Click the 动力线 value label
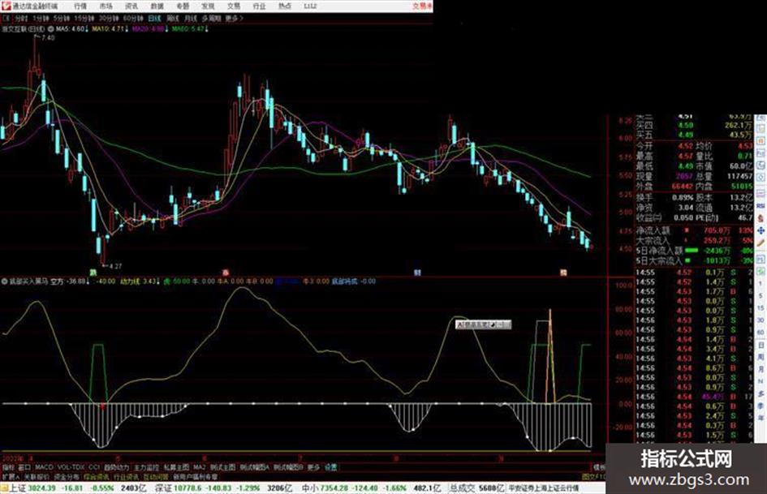 coord(140,281)
